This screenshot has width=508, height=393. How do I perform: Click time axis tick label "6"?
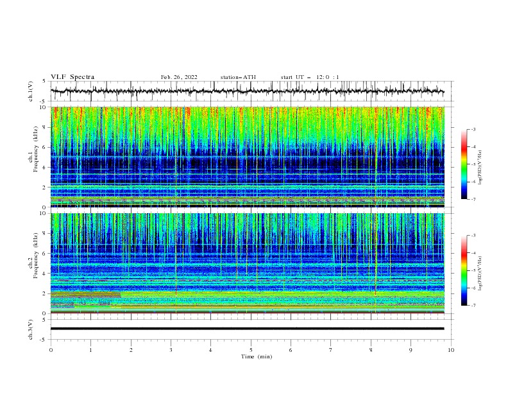(x=291, y=350)
